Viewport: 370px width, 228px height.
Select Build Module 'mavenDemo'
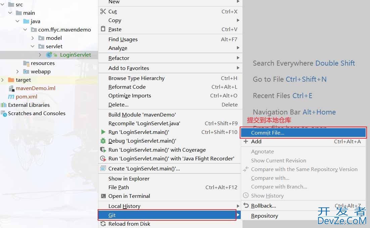[x=170, y=115]
